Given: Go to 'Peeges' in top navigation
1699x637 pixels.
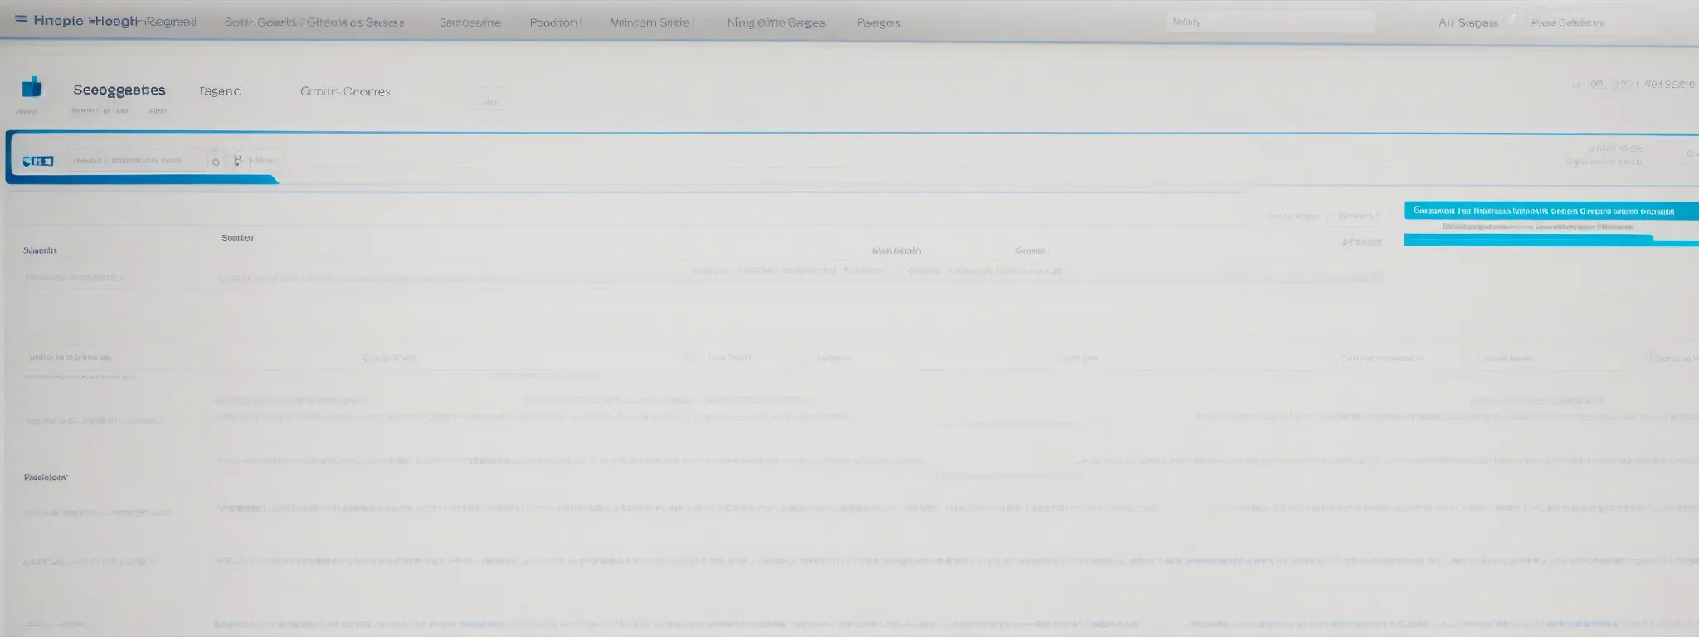Looking at the screenshot, I should point(878,22).
